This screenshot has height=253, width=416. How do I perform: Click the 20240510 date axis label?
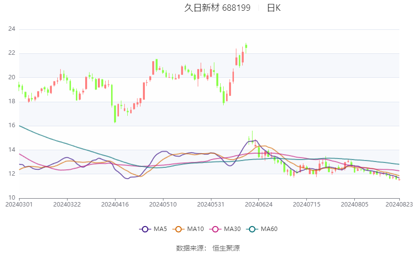click(163, 204)
